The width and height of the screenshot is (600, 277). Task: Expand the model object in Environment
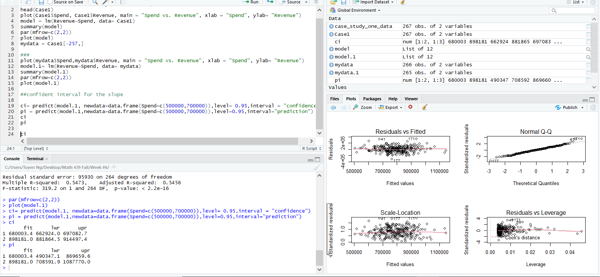click(331, 49)
